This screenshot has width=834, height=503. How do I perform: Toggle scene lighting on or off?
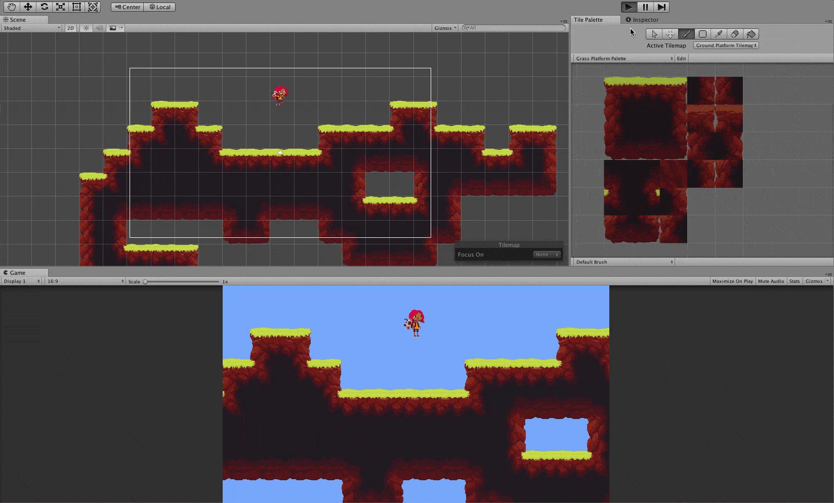coord(86,28)
